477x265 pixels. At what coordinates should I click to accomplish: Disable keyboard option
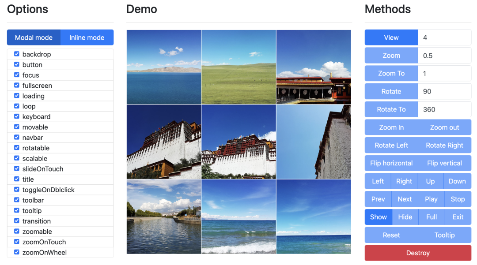coord(17,116)
